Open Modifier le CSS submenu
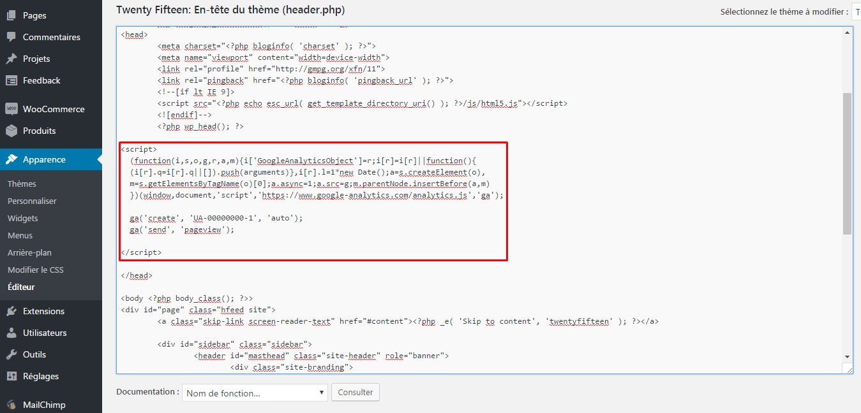861x413 pixels. (36, 270)
